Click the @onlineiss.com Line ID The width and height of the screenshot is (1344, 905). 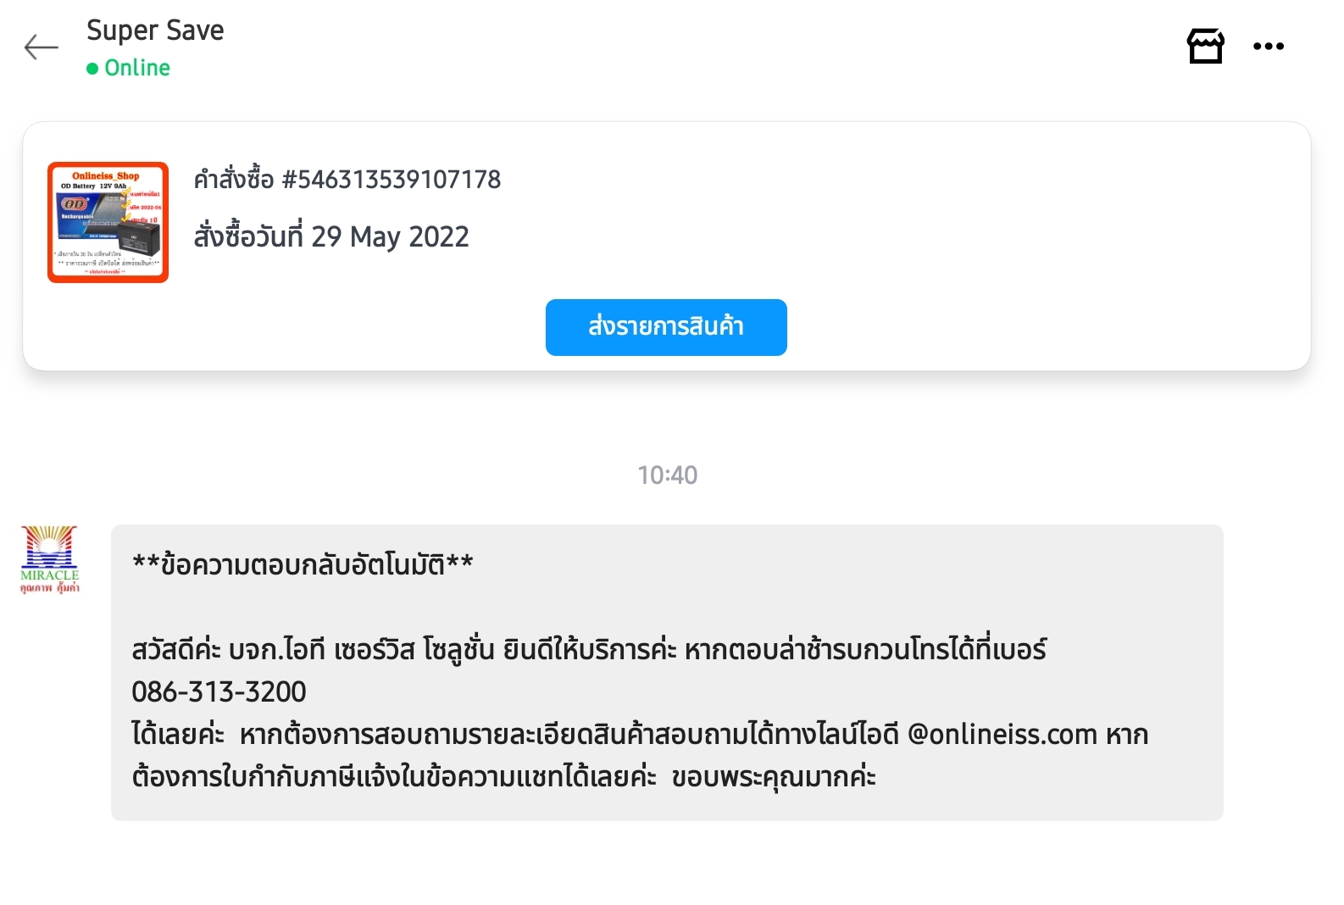pyautogui.click(x=1002, y=735)
